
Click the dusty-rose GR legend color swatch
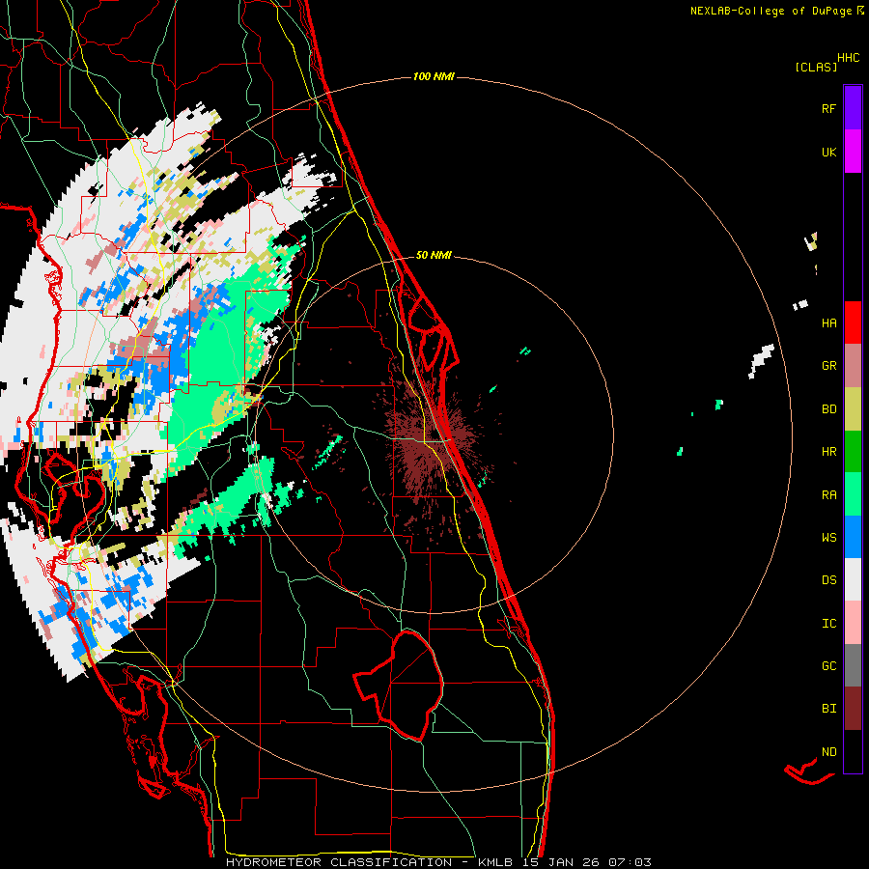(853, 365)
